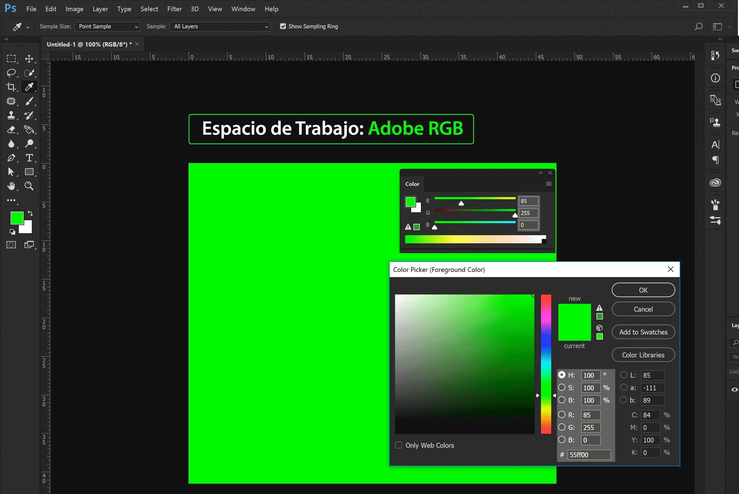This screenshot has width=739, height=494.
Task: Open the Filter menu
Action: point(174,9)
